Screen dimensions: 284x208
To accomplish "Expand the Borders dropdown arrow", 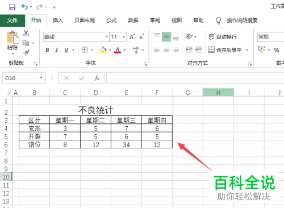I will coord(92,50).
